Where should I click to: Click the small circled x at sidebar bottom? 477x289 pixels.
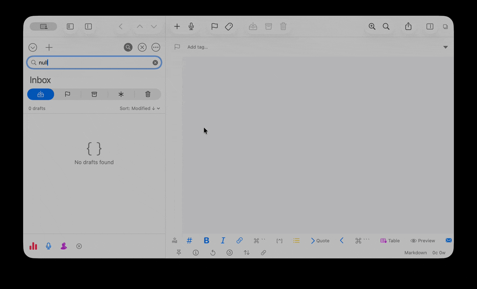click(79, 246)
